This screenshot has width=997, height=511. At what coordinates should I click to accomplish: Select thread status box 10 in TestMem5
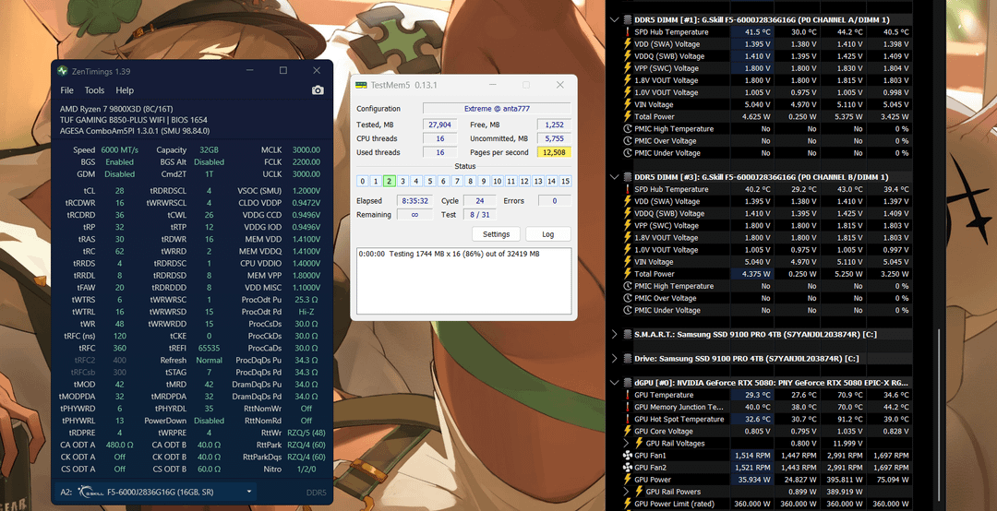(498, 181)
